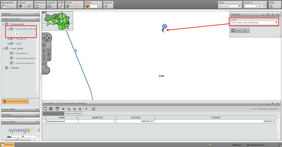
Task: Switch to Feature Details tab
Action: 73,114
